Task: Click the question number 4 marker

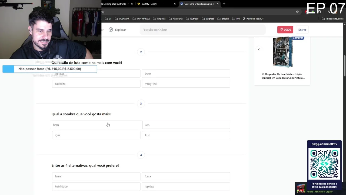Action: point(141,155)
